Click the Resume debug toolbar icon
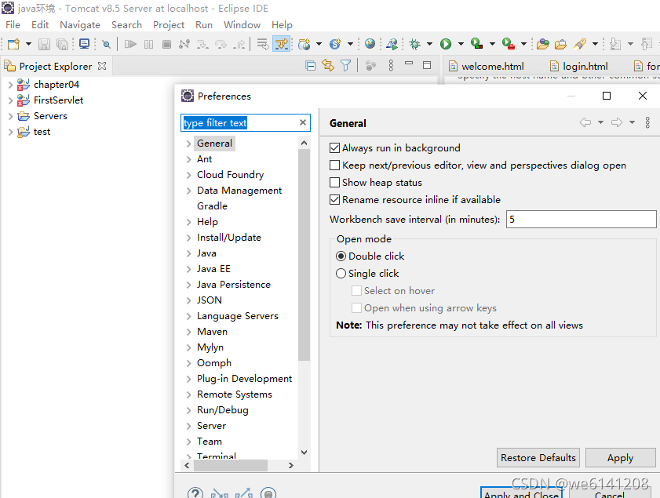The height and width of the screenshot is (498, 660). pos(130,44)
